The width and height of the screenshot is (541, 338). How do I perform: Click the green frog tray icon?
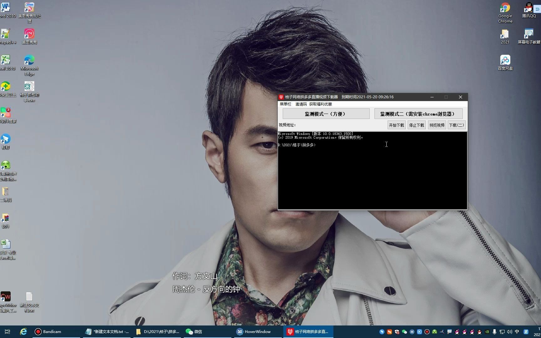tap(434, 332)
